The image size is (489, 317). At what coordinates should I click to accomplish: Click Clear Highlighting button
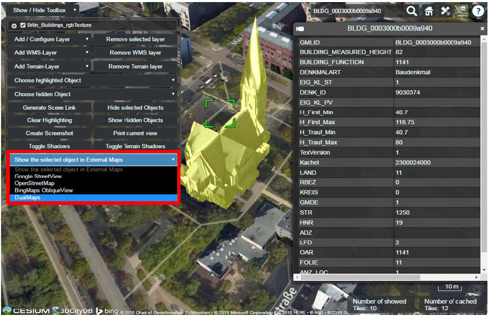tap(49, 120)
